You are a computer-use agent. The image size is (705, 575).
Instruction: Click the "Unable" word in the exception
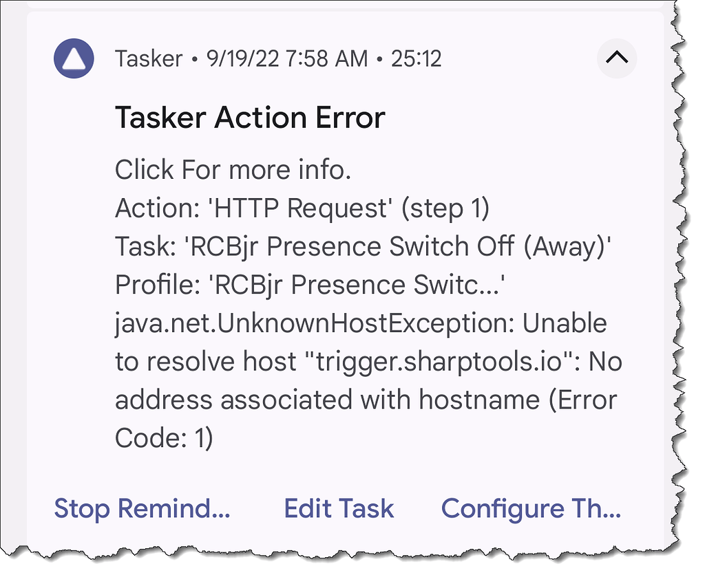pyautogui.click(x=565, y=323)
